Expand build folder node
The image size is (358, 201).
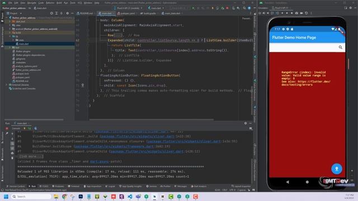[10, 32]
